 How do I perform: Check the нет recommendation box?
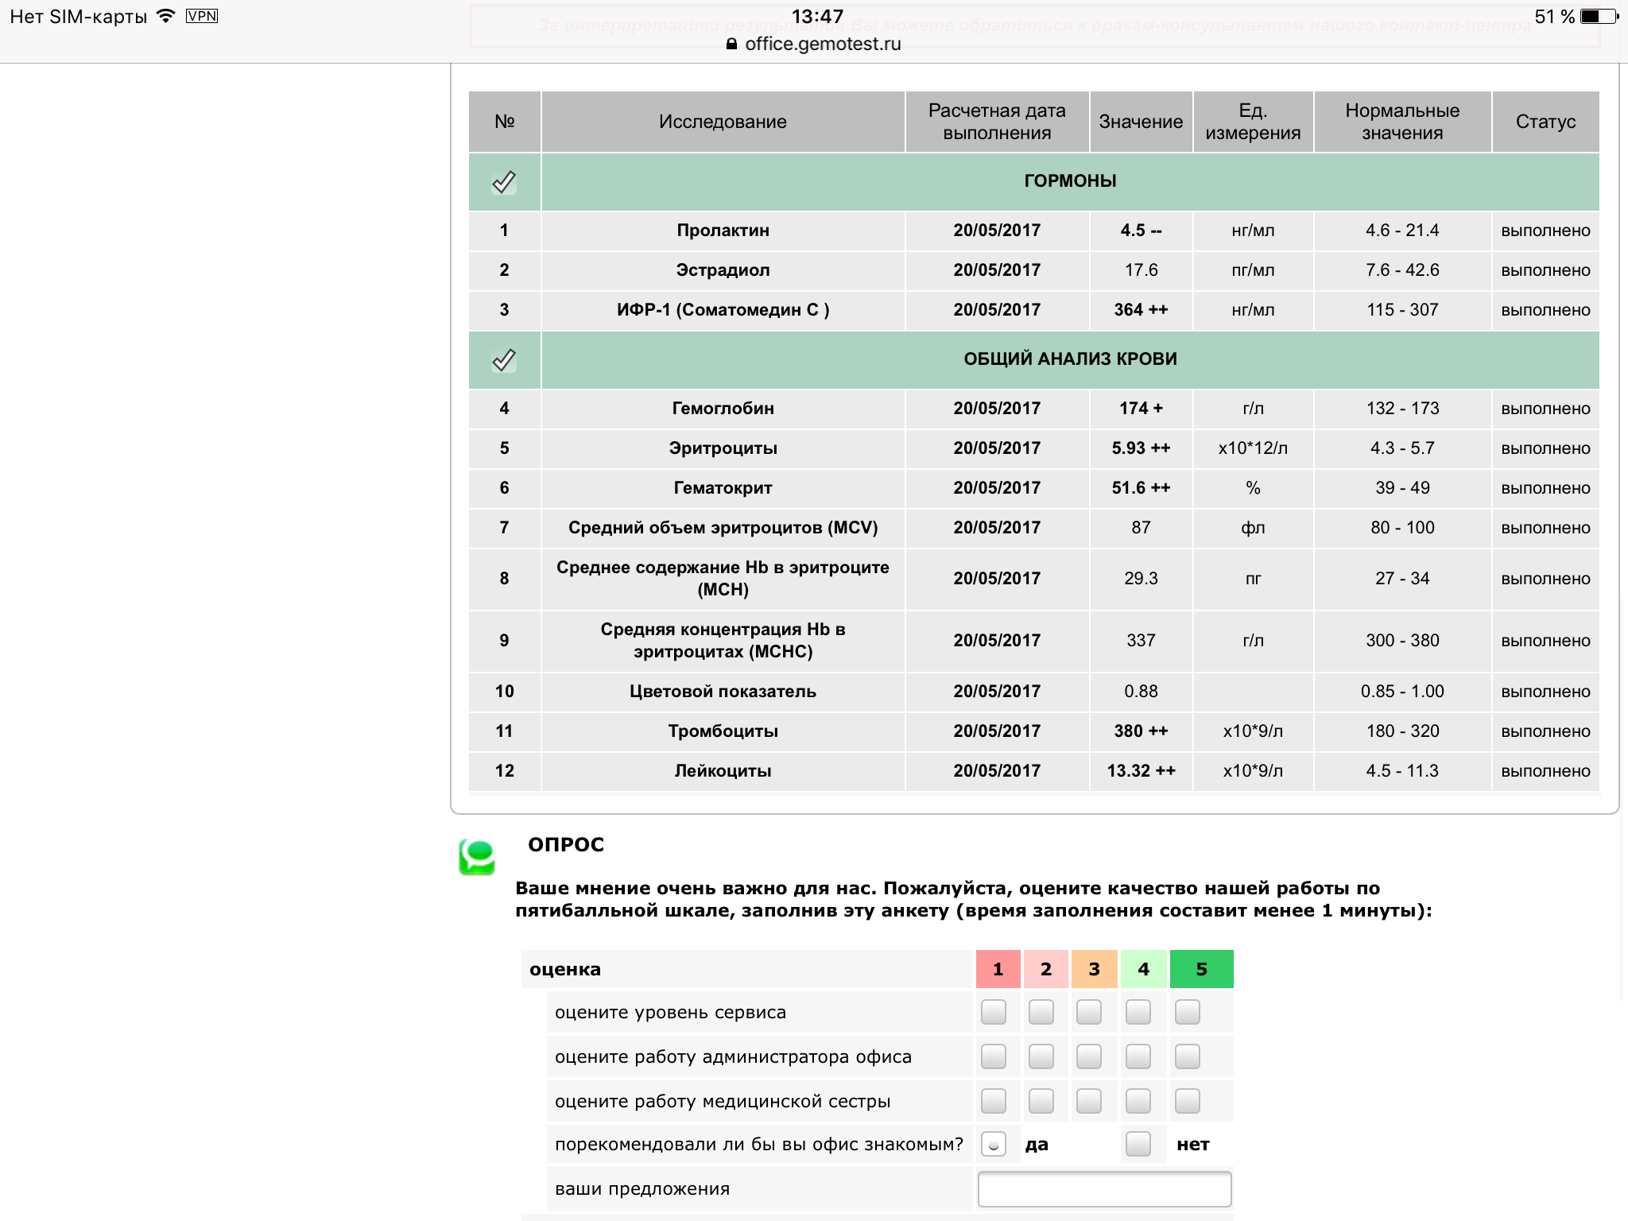1139,1145
